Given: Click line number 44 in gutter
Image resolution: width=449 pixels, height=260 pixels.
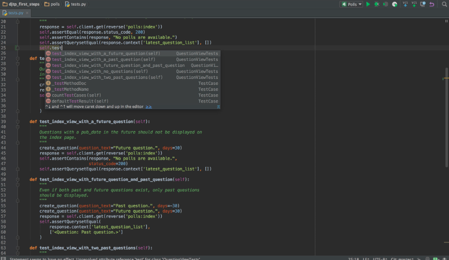Looking at the screenshot, I should 3,148.
